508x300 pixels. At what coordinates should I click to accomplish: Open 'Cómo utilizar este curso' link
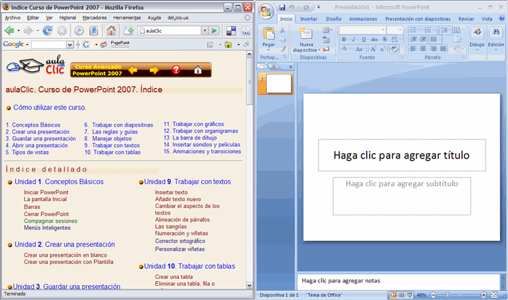click(49, 107)
